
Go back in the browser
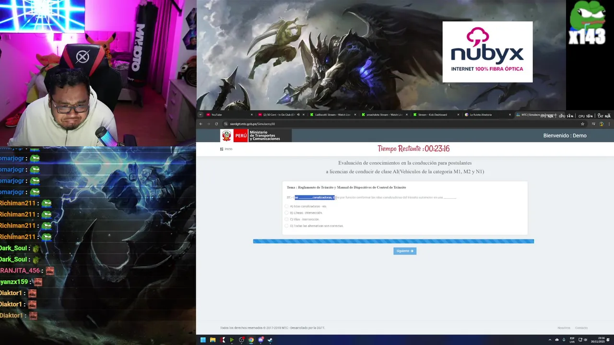click(201, 124)
